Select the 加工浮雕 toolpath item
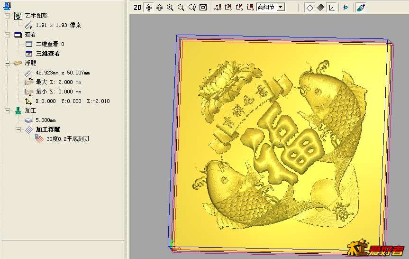The image size is (409, 259). 48,129
